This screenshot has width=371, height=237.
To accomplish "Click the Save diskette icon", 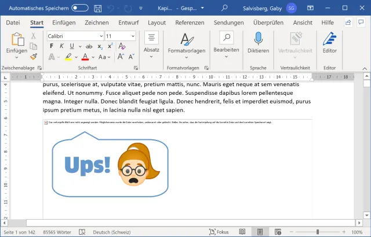I will [99, 8].
